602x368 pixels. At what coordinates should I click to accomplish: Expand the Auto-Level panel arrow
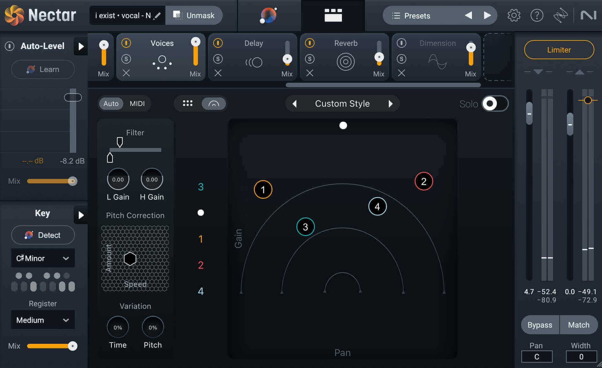(81, 46)
